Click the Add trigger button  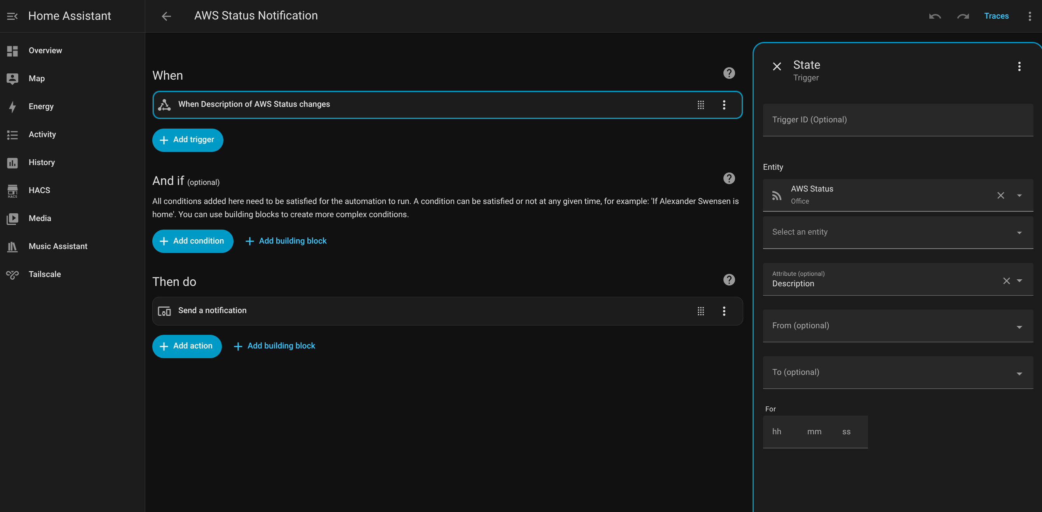click(x=187, y=140)
